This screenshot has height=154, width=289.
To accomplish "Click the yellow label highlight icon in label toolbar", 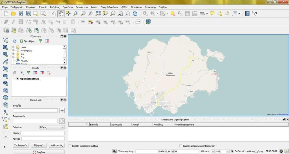I will point(90,22).
